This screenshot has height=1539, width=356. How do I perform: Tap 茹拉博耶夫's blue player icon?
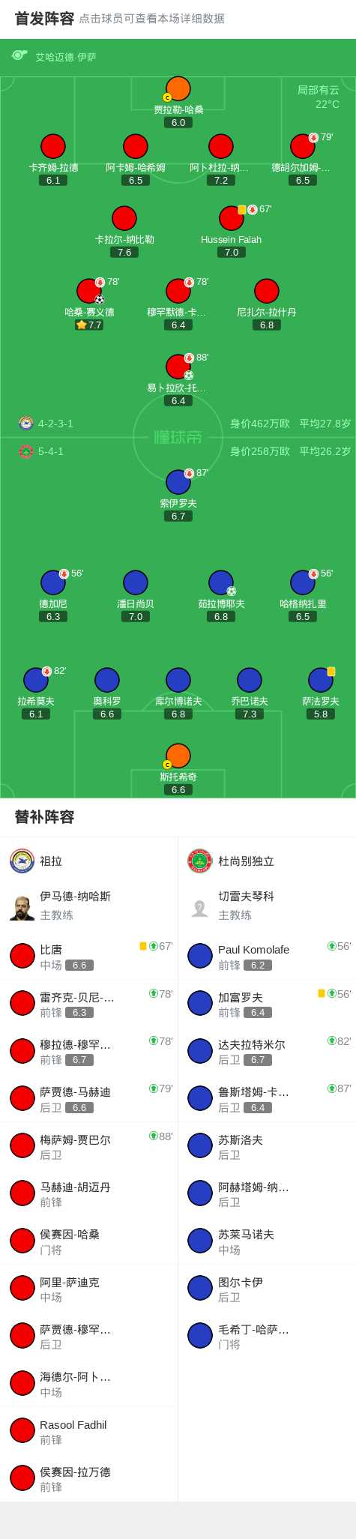click(x=221, y=582)
